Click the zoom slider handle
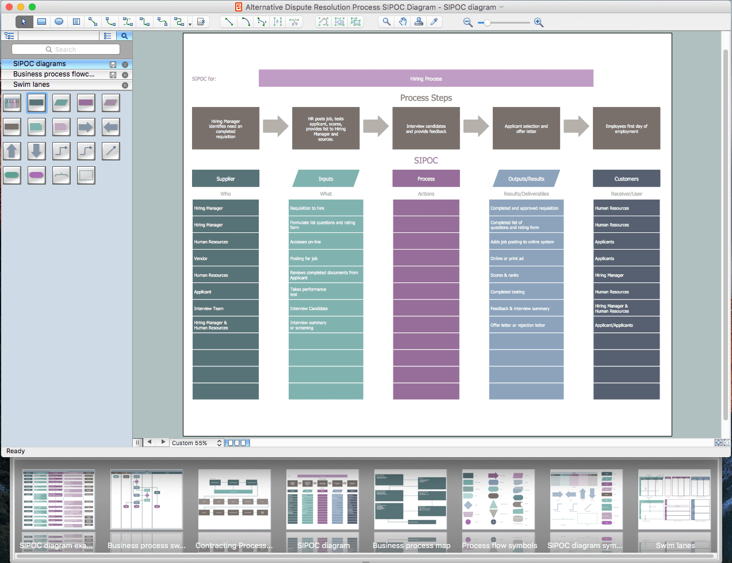732x563 pixels. (487, 22)
